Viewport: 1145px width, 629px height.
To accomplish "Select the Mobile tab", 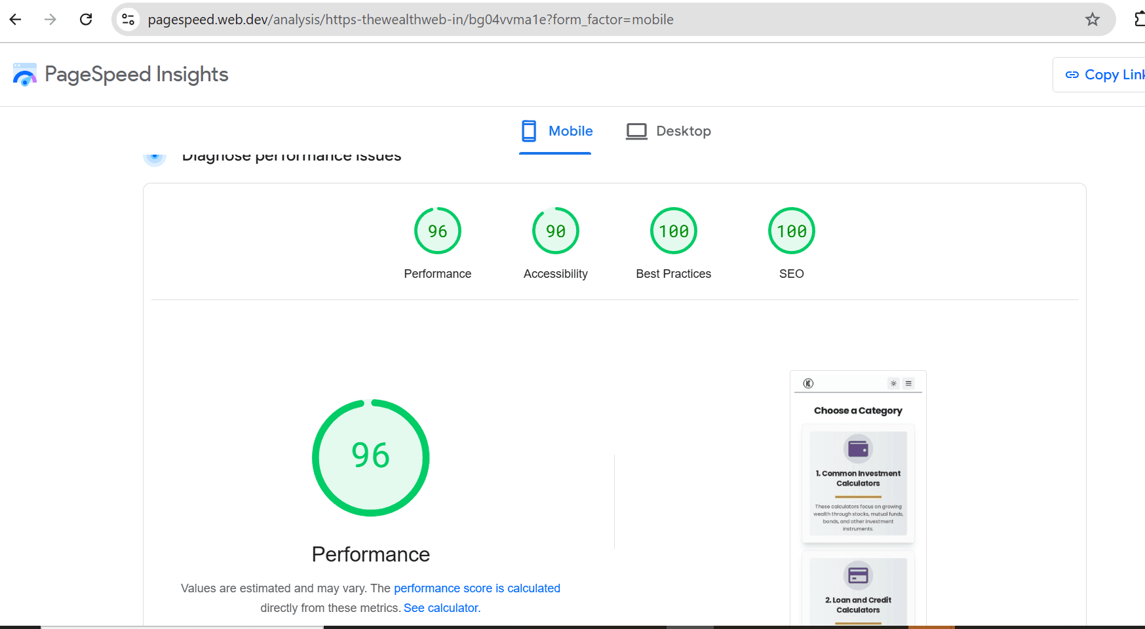I will (570, 131).
